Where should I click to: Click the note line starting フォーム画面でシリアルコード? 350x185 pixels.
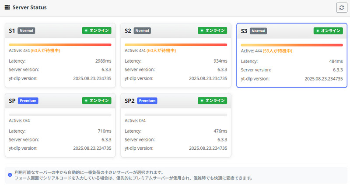(x=134, y=178)
